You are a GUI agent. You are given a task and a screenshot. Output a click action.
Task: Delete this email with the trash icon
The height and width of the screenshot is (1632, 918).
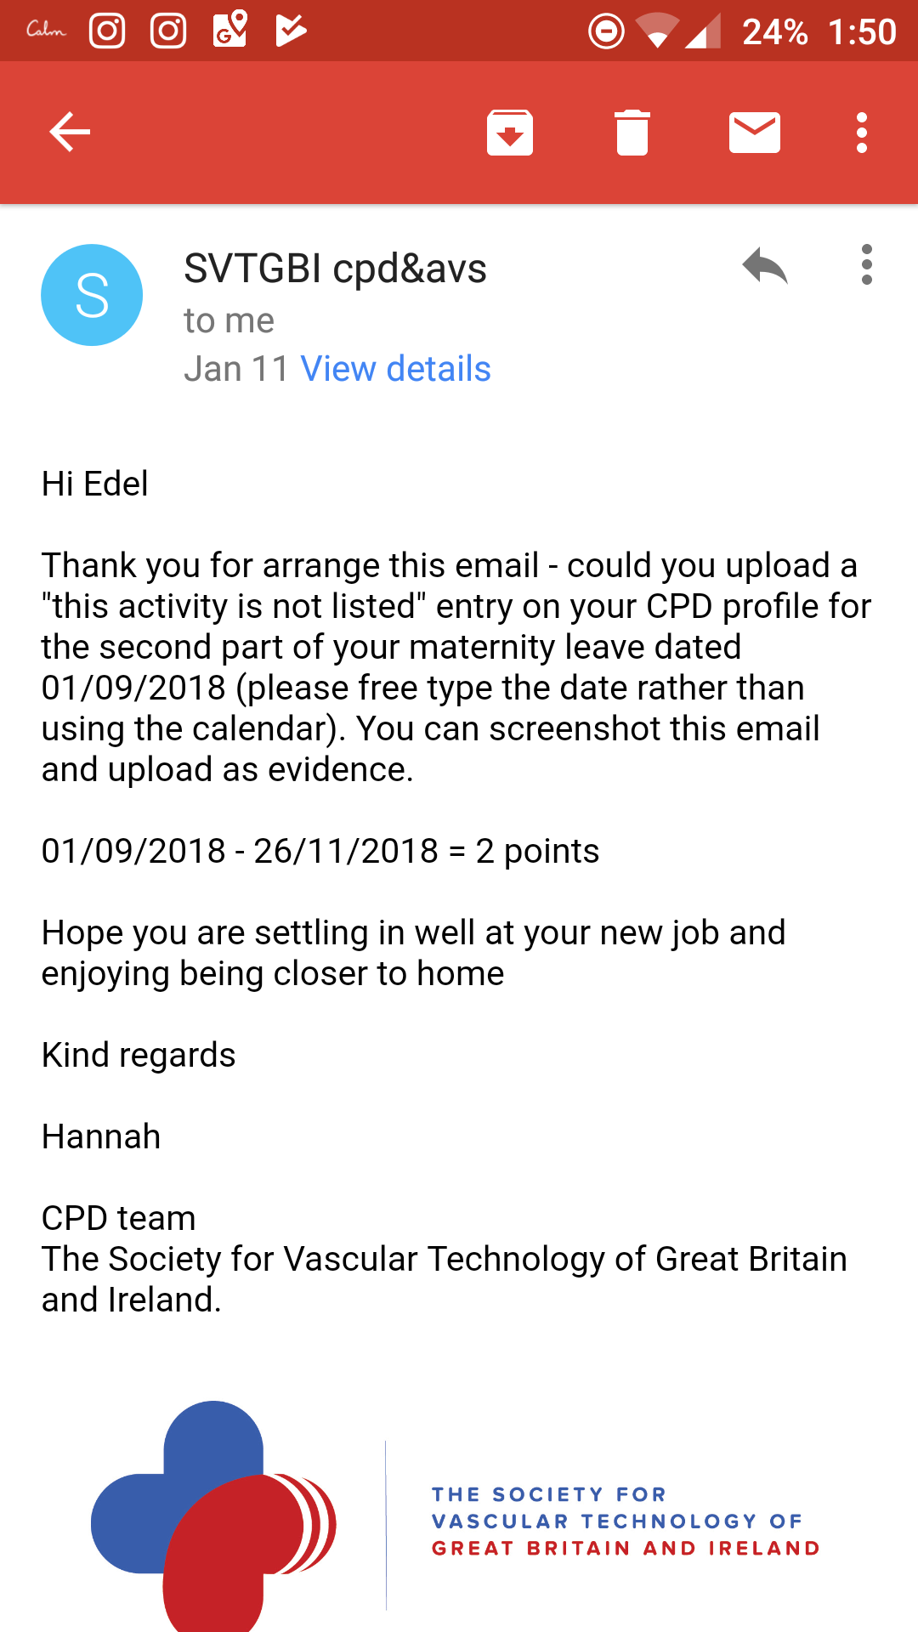click(632, 133)
